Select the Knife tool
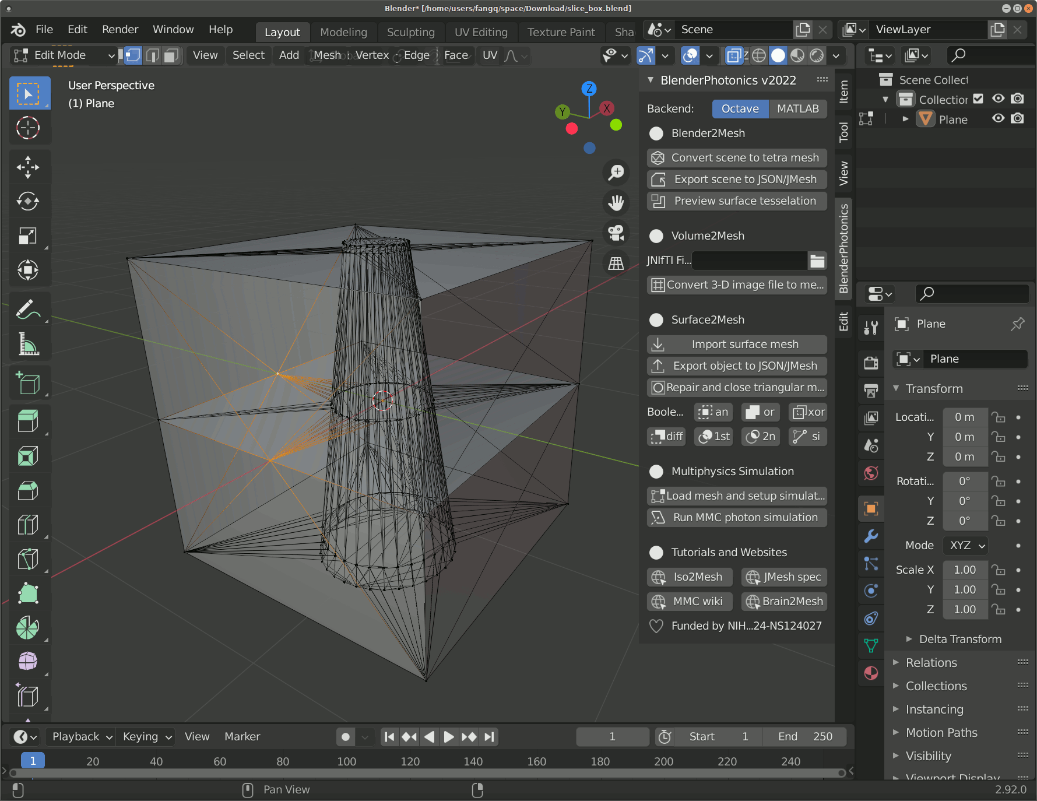The image size is (1037, 801). 29,559
